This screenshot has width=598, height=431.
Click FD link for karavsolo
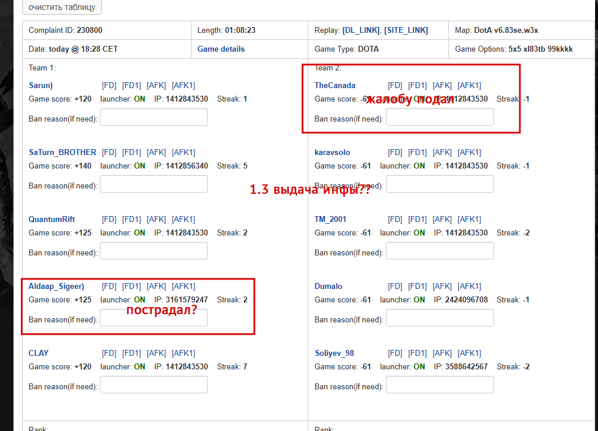pyautogui.click(x=395, y=153)
